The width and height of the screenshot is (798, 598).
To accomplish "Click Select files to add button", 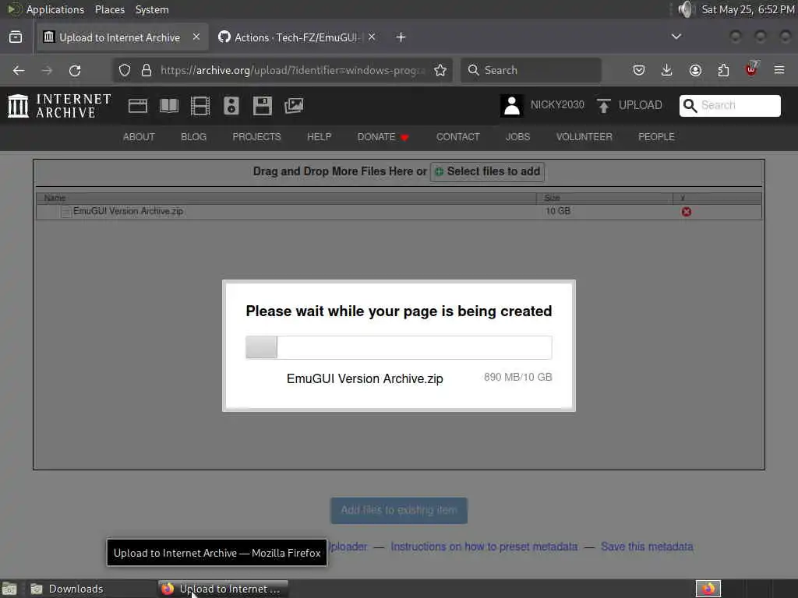I will (x=488, y=171).
